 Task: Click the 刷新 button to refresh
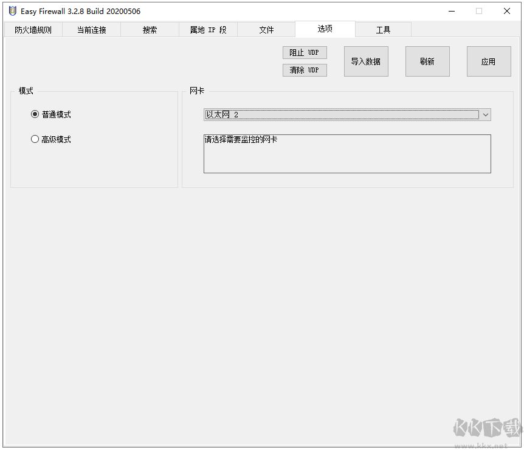(x=427, y=61)
